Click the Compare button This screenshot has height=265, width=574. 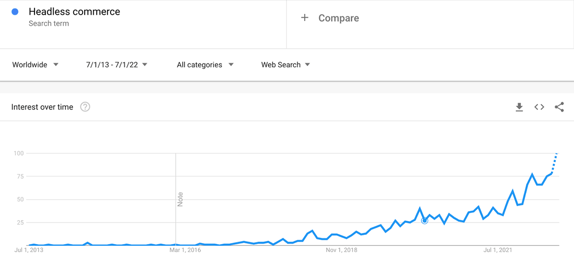338,18
